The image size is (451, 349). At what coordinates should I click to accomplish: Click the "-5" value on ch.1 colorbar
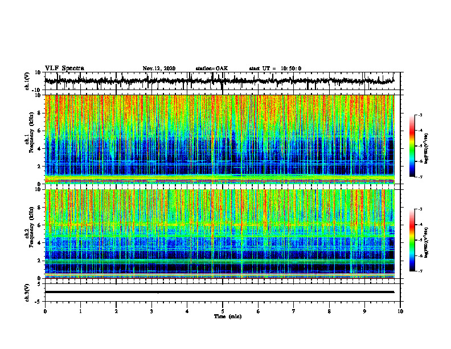420,146
